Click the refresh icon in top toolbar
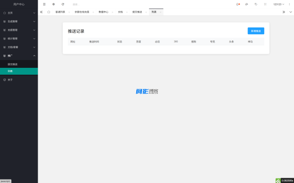This screenshot has width=294, height=183. pos(63,4)
